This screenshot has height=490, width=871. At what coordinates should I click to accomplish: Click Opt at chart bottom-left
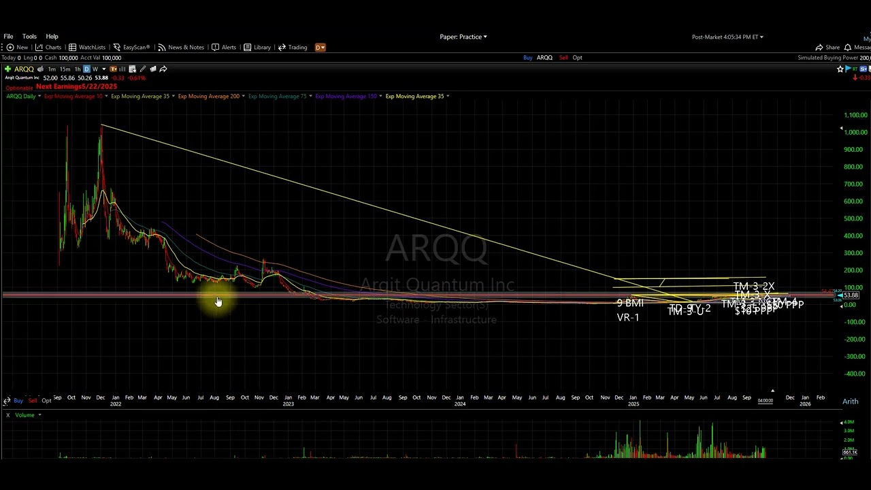coord(46,401)
